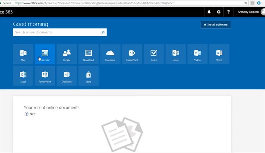This screenshot has height=153, width=265.
Task: Launch the SharePoint tile
Action: tap(132, 54)
